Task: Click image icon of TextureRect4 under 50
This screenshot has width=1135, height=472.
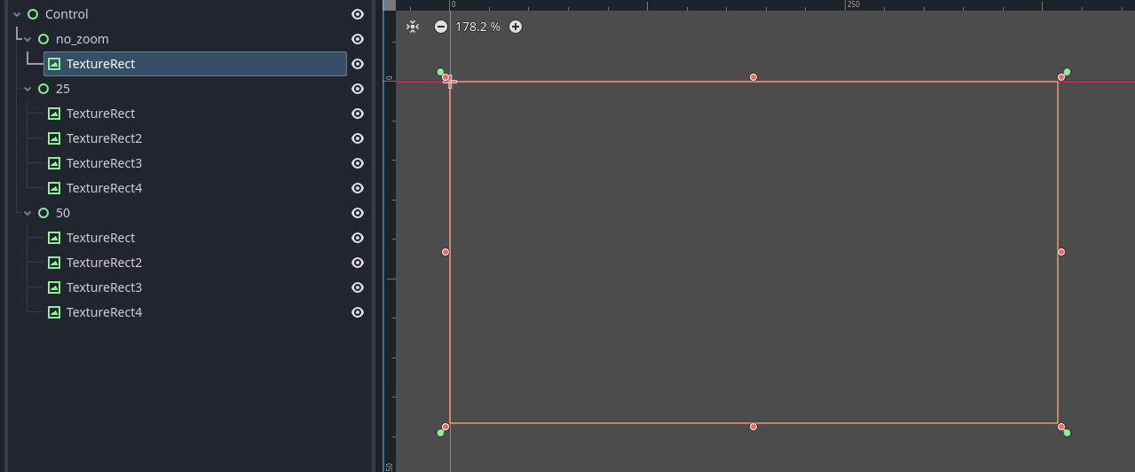Action: (x=54, y=312)
